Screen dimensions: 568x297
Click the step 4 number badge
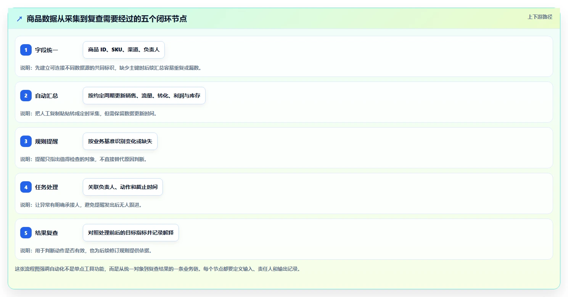pyautogui.click(x=26, y=187)
